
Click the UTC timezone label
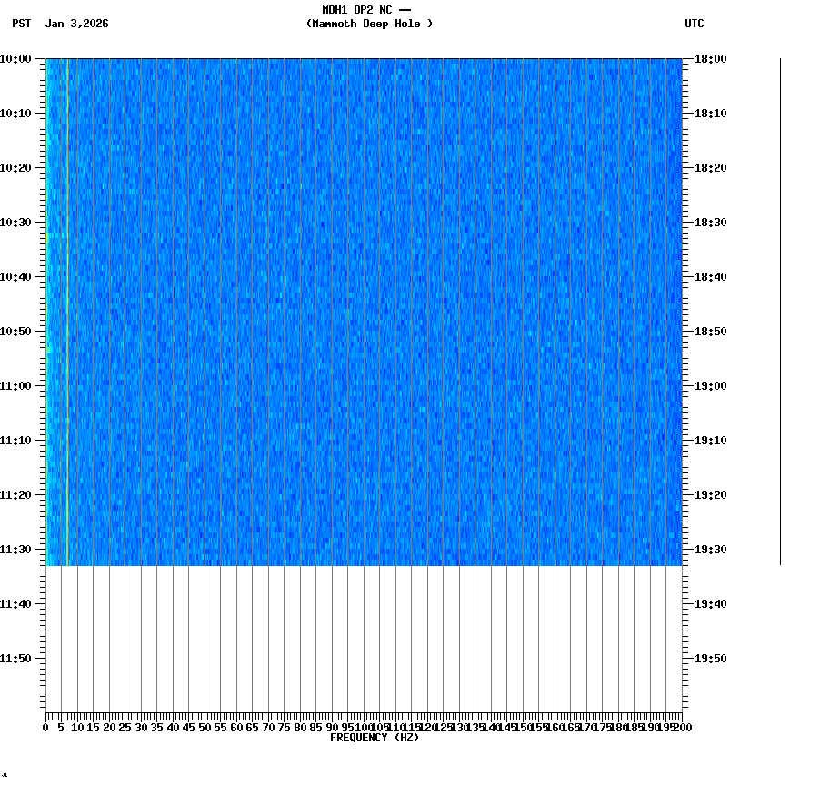pos(695,25)
